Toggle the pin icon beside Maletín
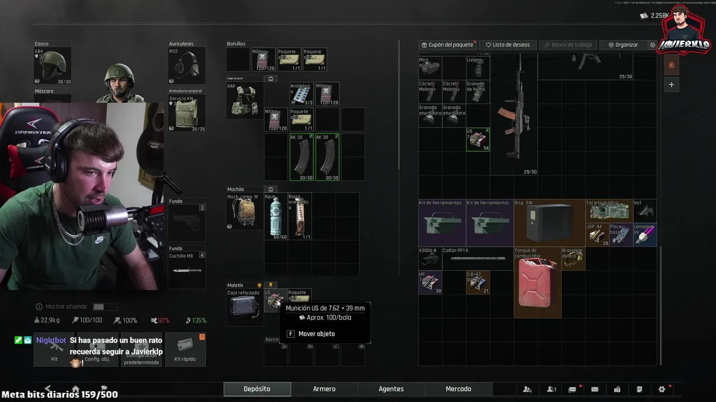 [271, 285]
